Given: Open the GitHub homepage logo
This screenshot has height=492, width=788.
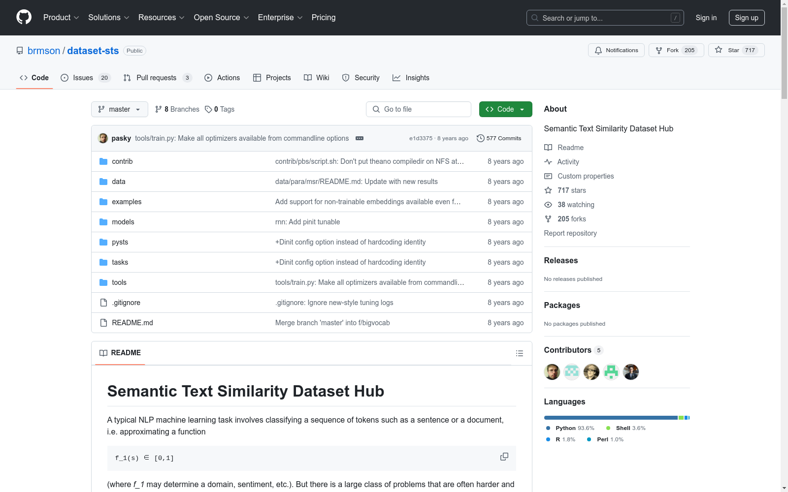Looking at the screenshot, I should [24, 17].
